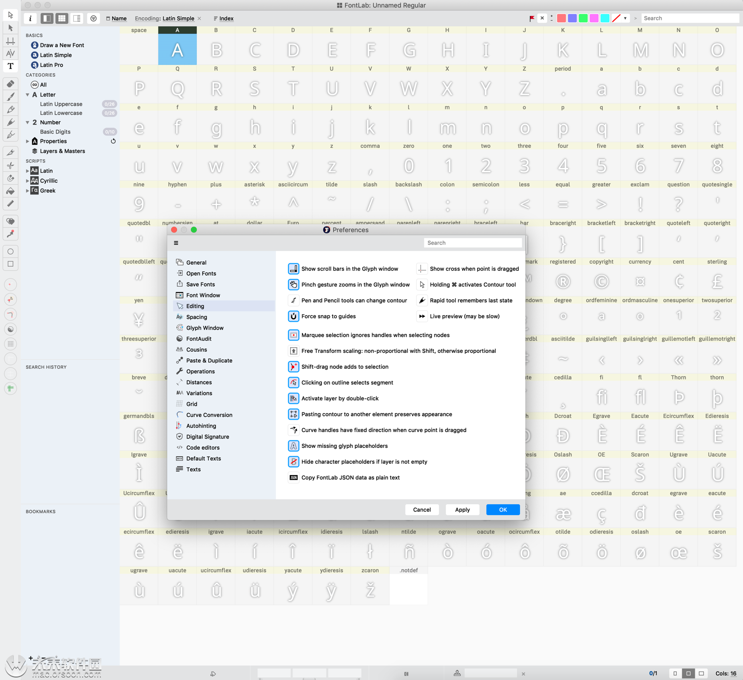Toggle Force snap to guides
The width and height of the screenshot is (743, 680).
[294, 316]
